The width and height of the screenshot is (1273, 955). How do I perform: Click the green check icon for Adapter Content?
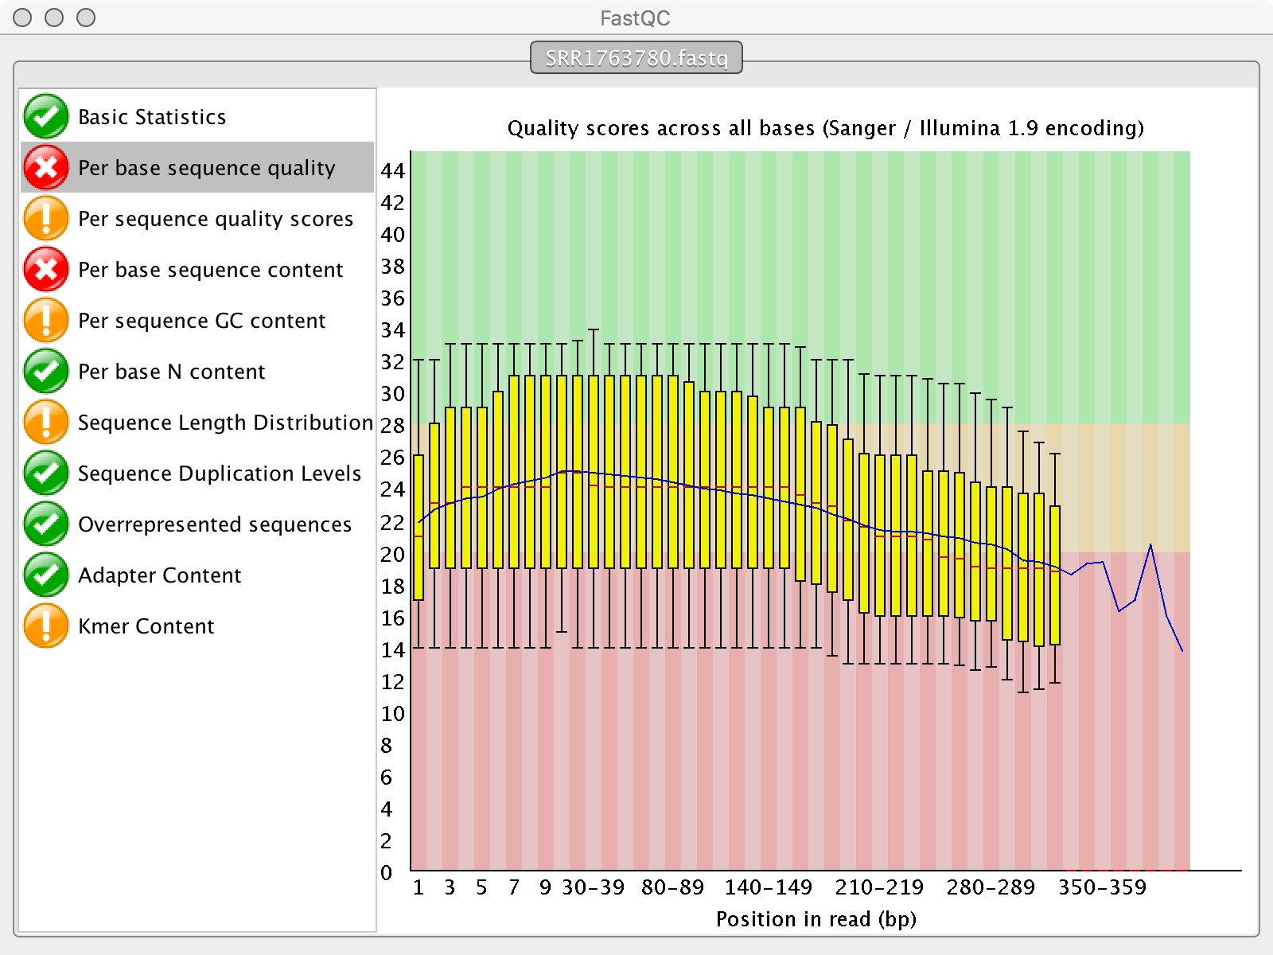[46, 575]
